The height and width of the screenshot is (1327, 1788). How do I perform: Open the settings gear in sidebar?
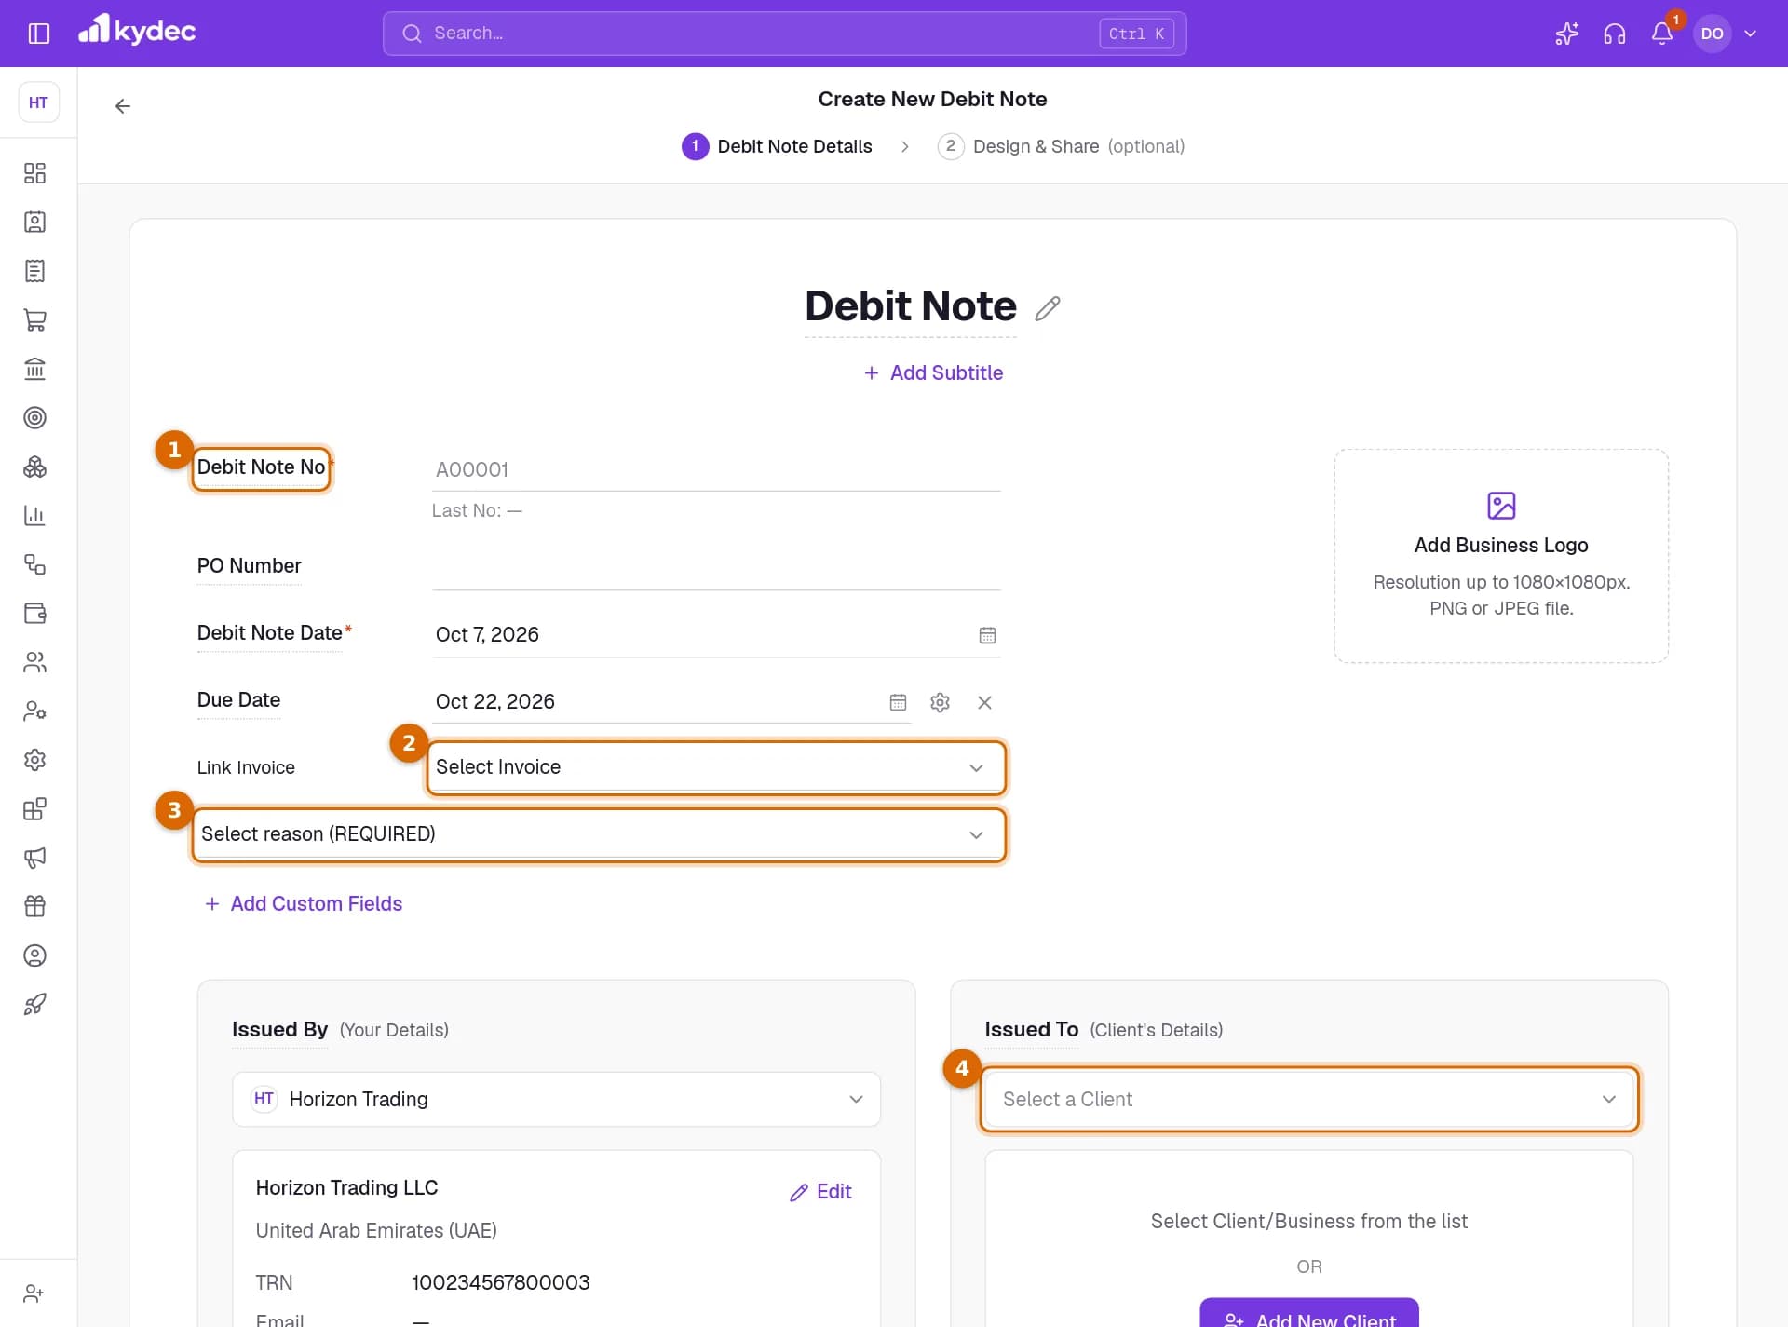pos(34,760)
